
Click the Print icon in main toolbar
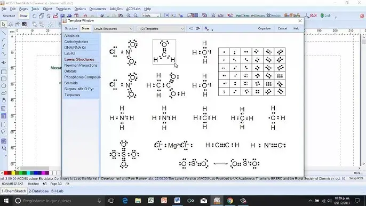[x=69, y=15]
